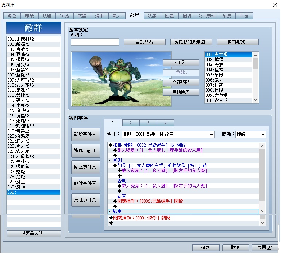The image size is (281, 262).
Task: Open battle event page tab 2
Action: point(131,123)
